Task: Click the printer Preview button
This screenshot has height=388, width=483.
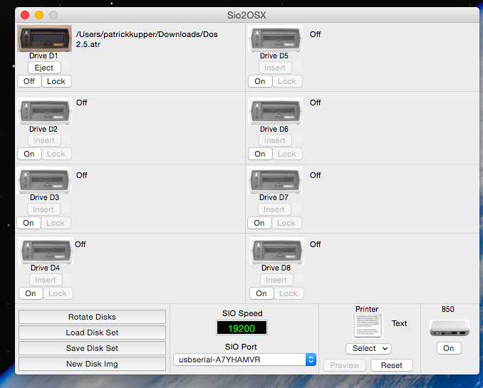Action: click(x=345, y=365)
